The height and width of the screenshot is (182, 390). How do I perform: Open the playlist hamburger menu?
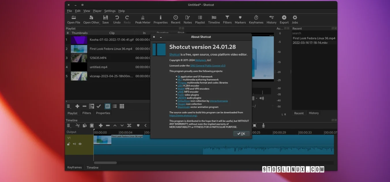(69, 106)
